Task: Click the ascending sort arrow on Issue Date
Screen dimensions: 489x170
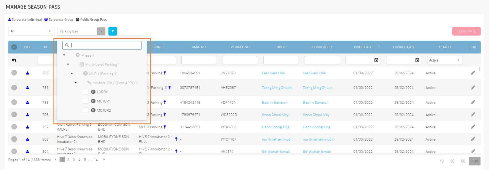Action: 379,47
